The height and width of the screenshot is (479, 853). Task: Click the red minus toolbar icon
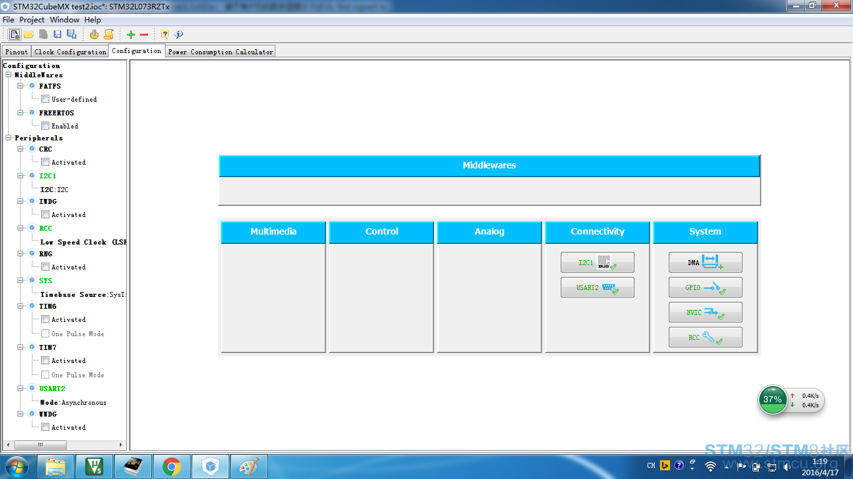[144, 35]
